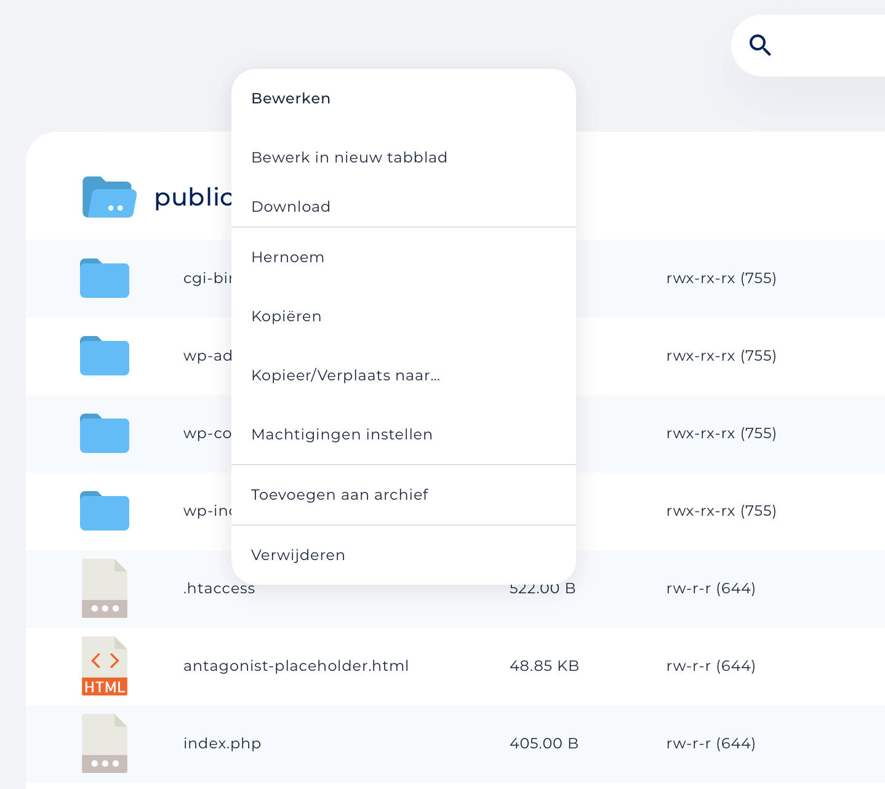Image resolution: width=885 pixels, height=789 pixels.
Task: Open the wp-includes folder icon
Action: pos(104,511)
